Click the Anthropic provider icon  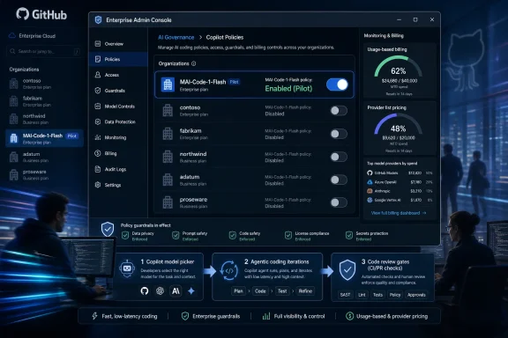point(370,191)
